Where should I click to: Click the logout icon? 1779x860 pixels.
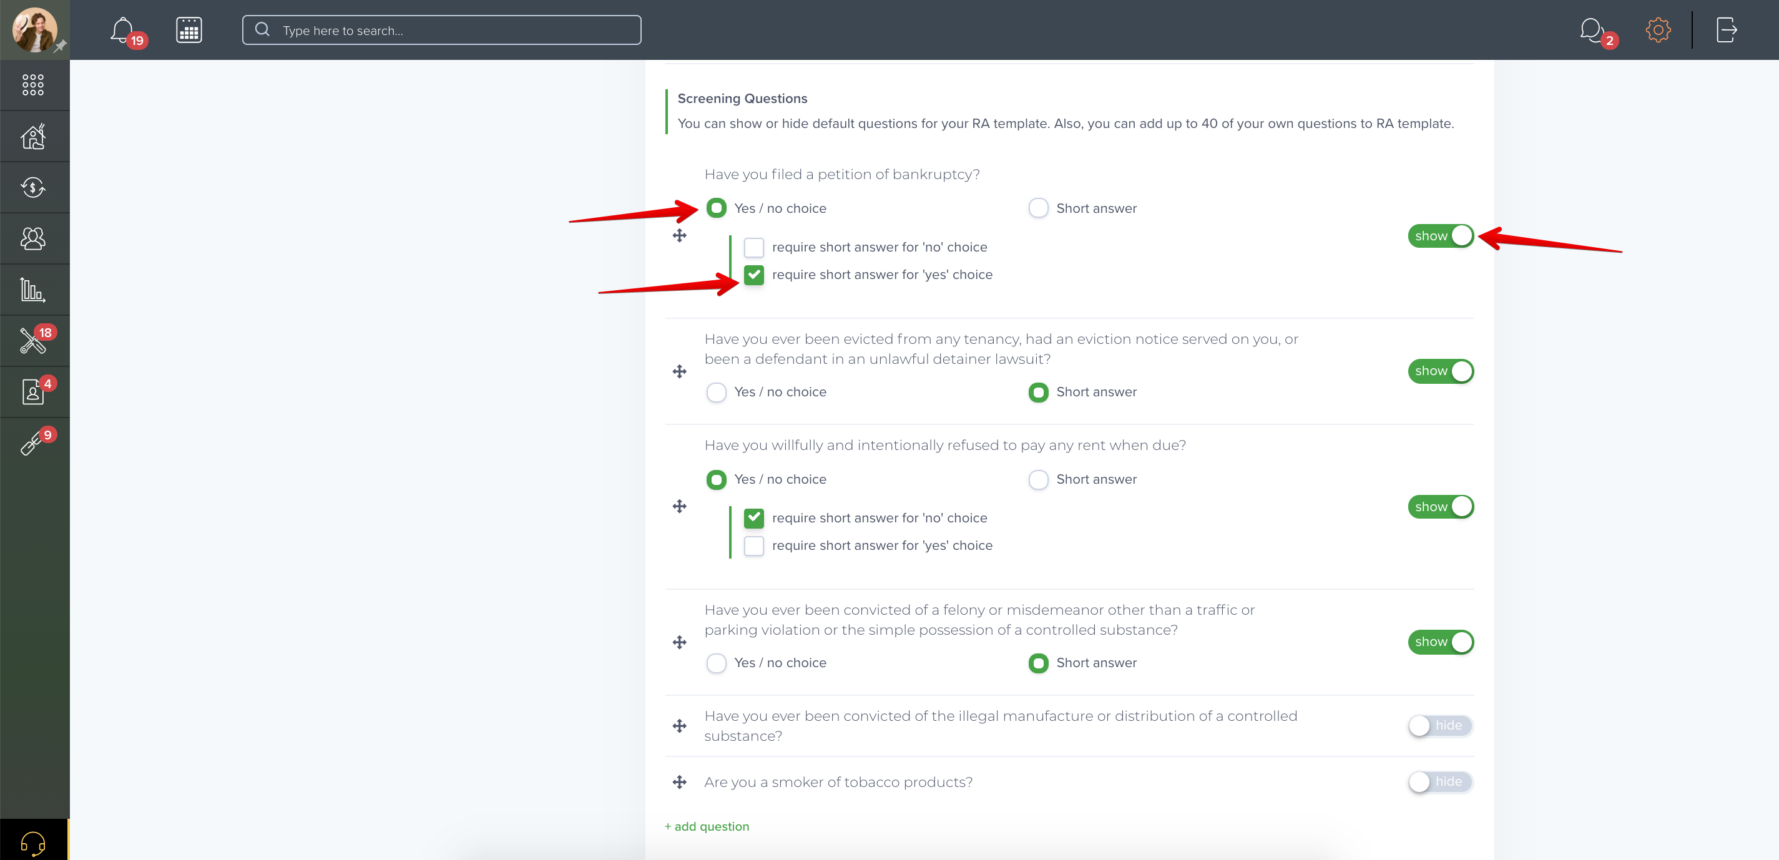(x=1727, y=30)
